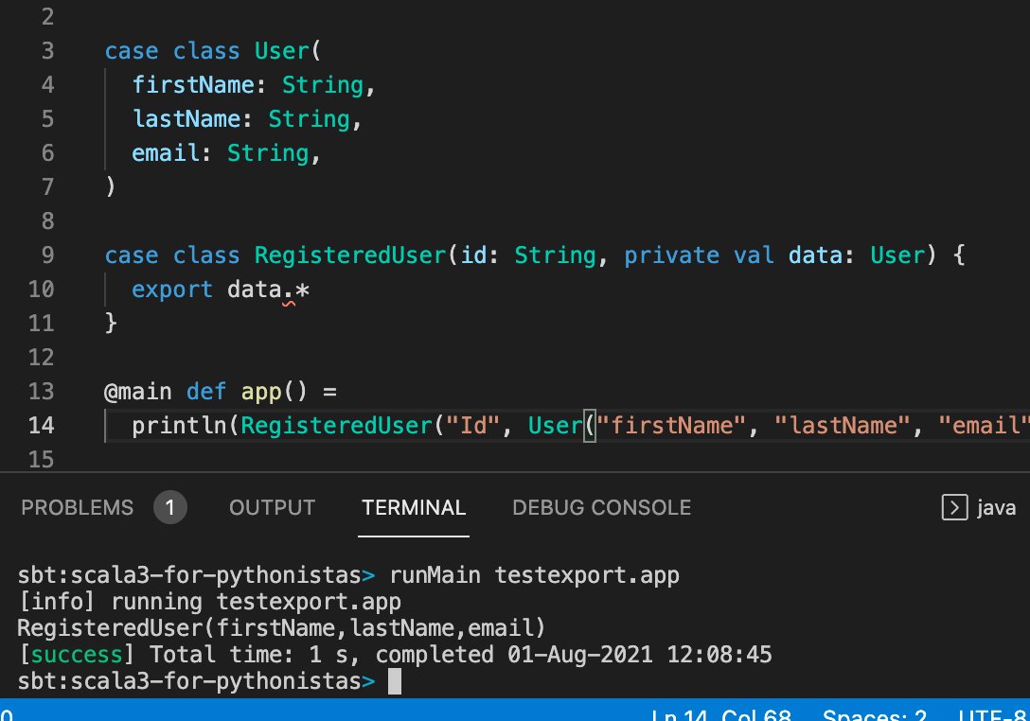Click the '"Id"' string literal on line 14
Screen dimensions: 1030x721
473,426
